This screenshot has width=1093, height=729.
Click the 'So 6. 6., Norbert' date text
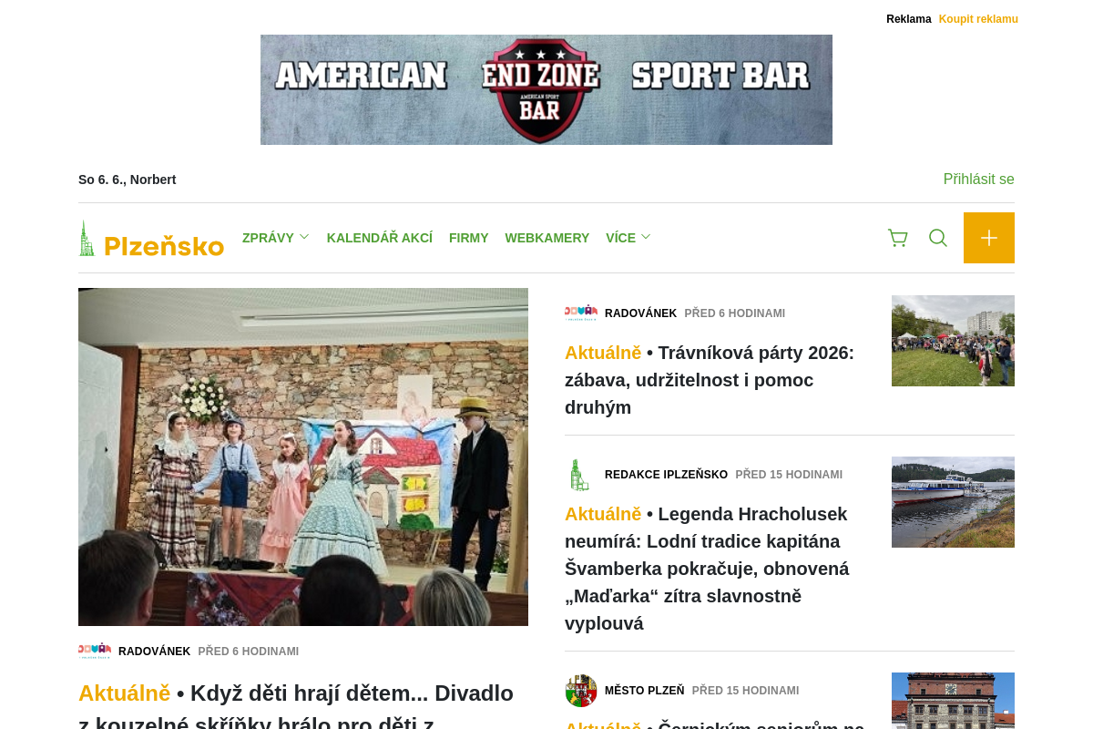pyautogui.click(x=128, y=180)
